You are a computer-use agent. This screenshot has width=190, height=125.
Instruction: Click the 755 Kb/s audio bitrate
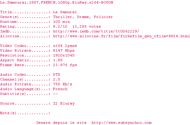pos(63,84)
